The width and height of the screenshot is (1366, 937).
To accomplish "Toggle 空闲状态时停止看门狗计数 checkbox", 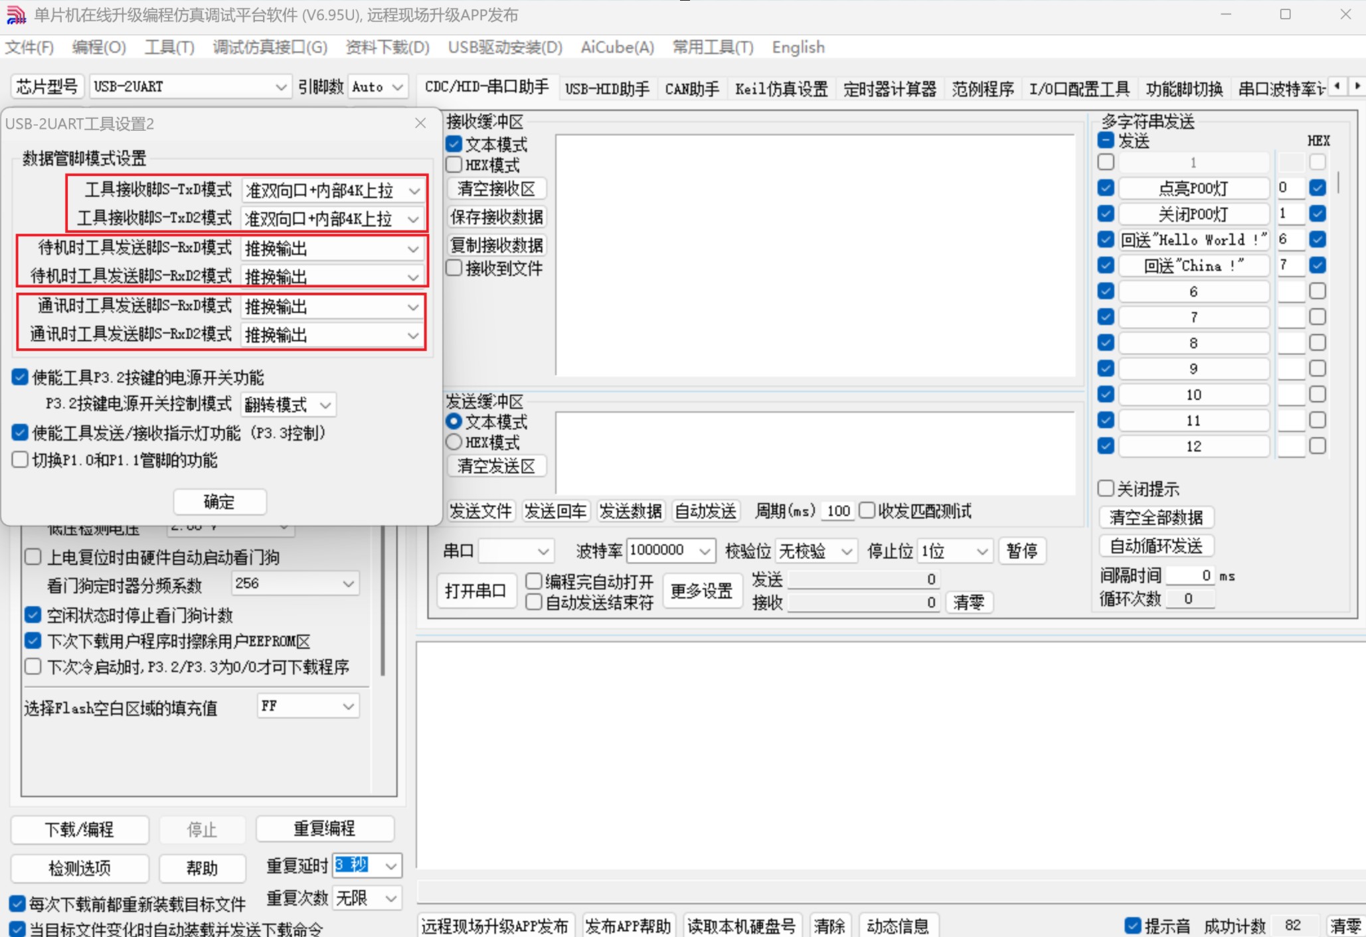I will coord(33,614).
